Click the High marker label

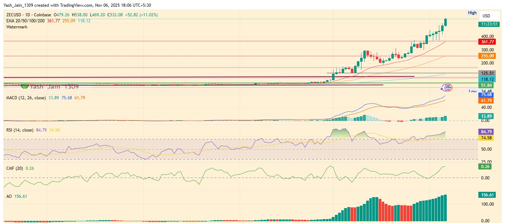472,13
